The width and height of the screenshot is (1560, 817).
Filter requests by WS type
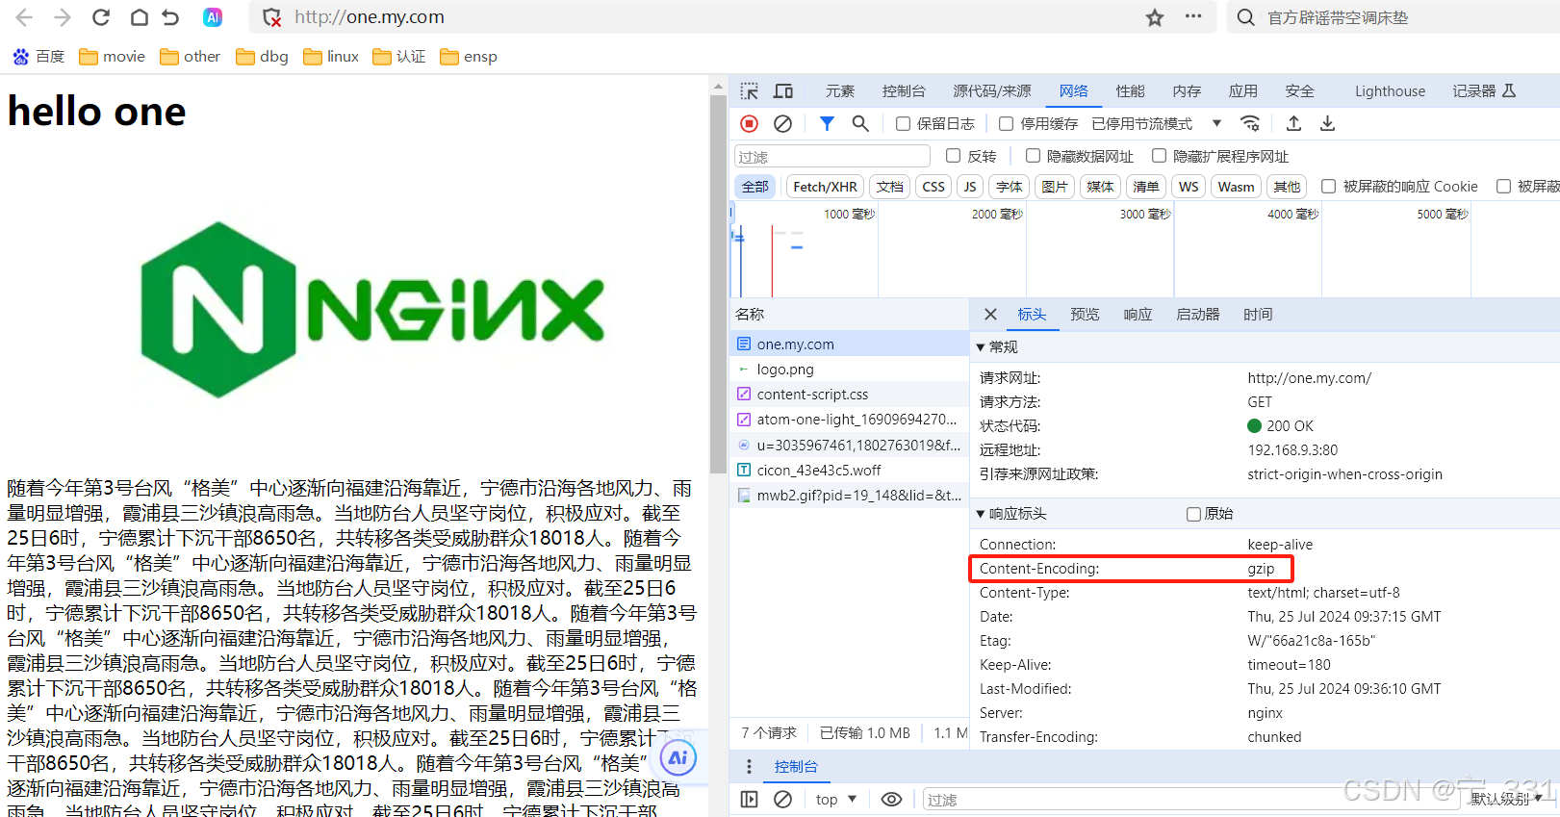click(1189, 187)
